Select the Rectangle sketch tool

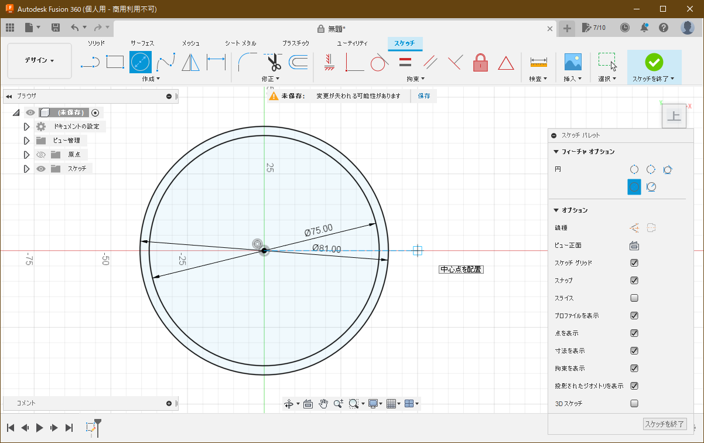click(115, 62)
